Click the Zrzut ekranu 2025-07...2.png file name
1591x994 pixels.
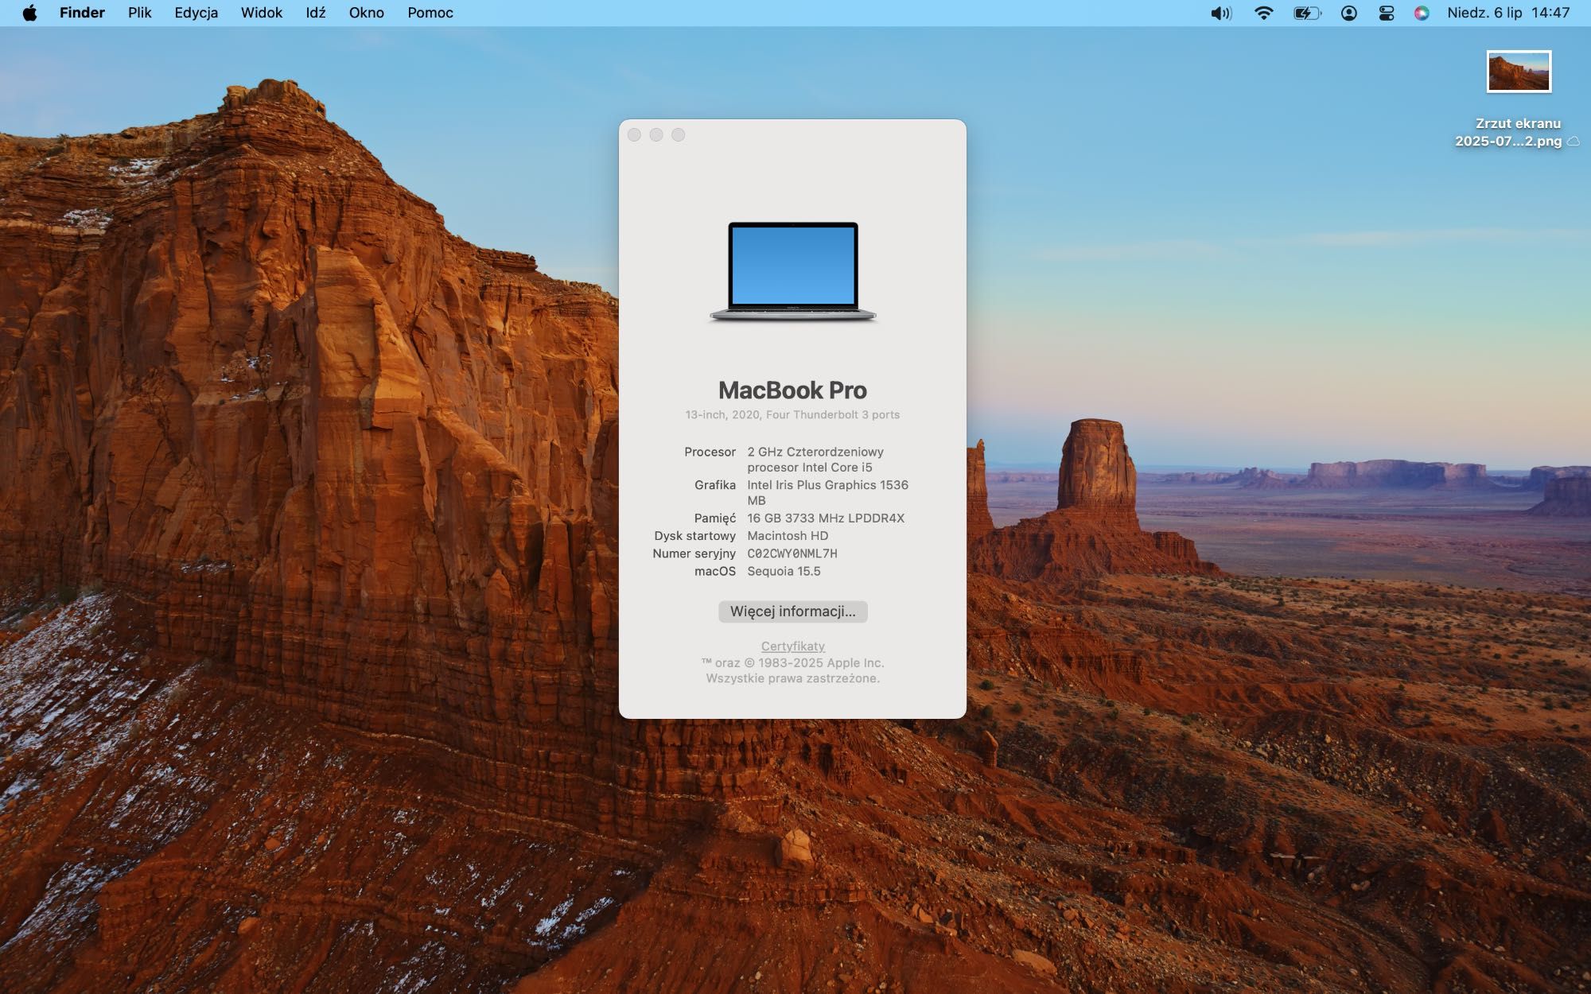[x=1509, y=132]
